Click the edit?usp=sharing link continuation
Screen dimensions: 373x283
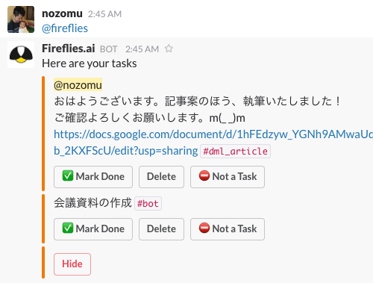(126, 151)
